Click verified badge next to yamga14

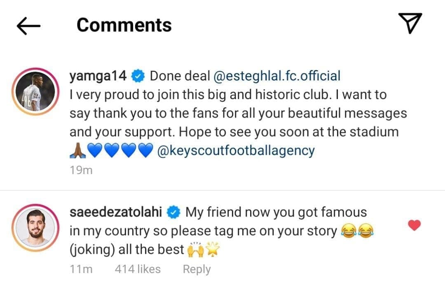point(137,76)
